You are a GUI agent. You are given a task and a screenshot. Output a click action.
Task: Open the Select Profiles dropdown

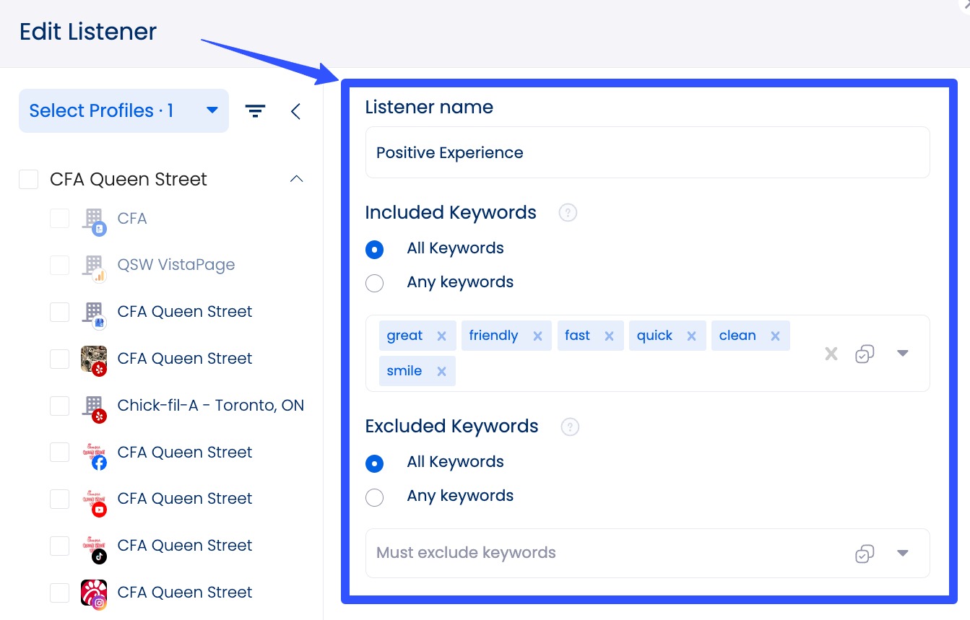pyautogui.click(x=124, y=111)
